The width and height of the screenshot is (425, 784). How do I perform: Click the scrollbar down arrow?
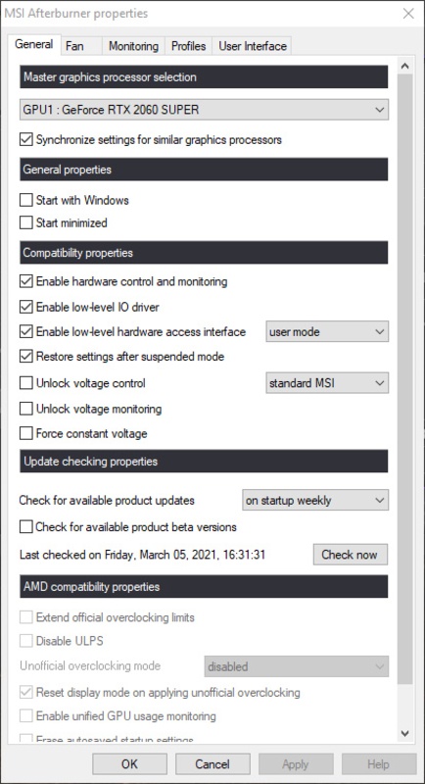[405, 733]
